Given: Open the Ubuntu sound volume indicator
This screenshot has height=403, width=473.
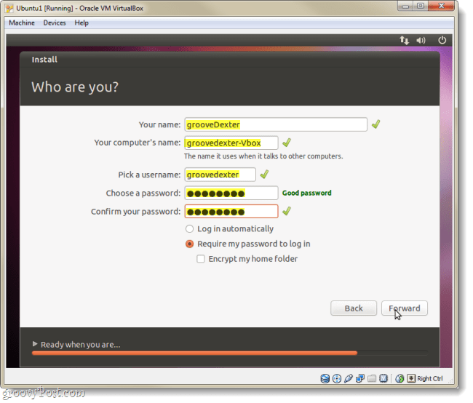Looking at the screenshot, I should tap(421, 40).
